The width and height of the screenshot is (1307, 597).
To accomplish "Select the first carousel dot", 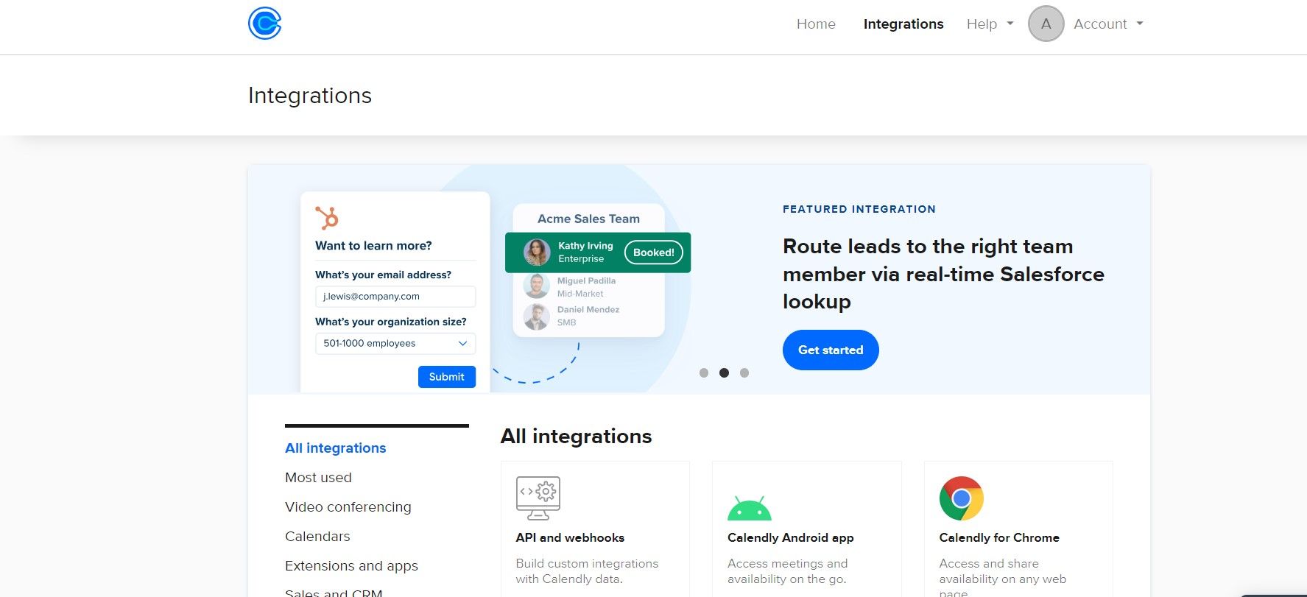I will 704,373.
